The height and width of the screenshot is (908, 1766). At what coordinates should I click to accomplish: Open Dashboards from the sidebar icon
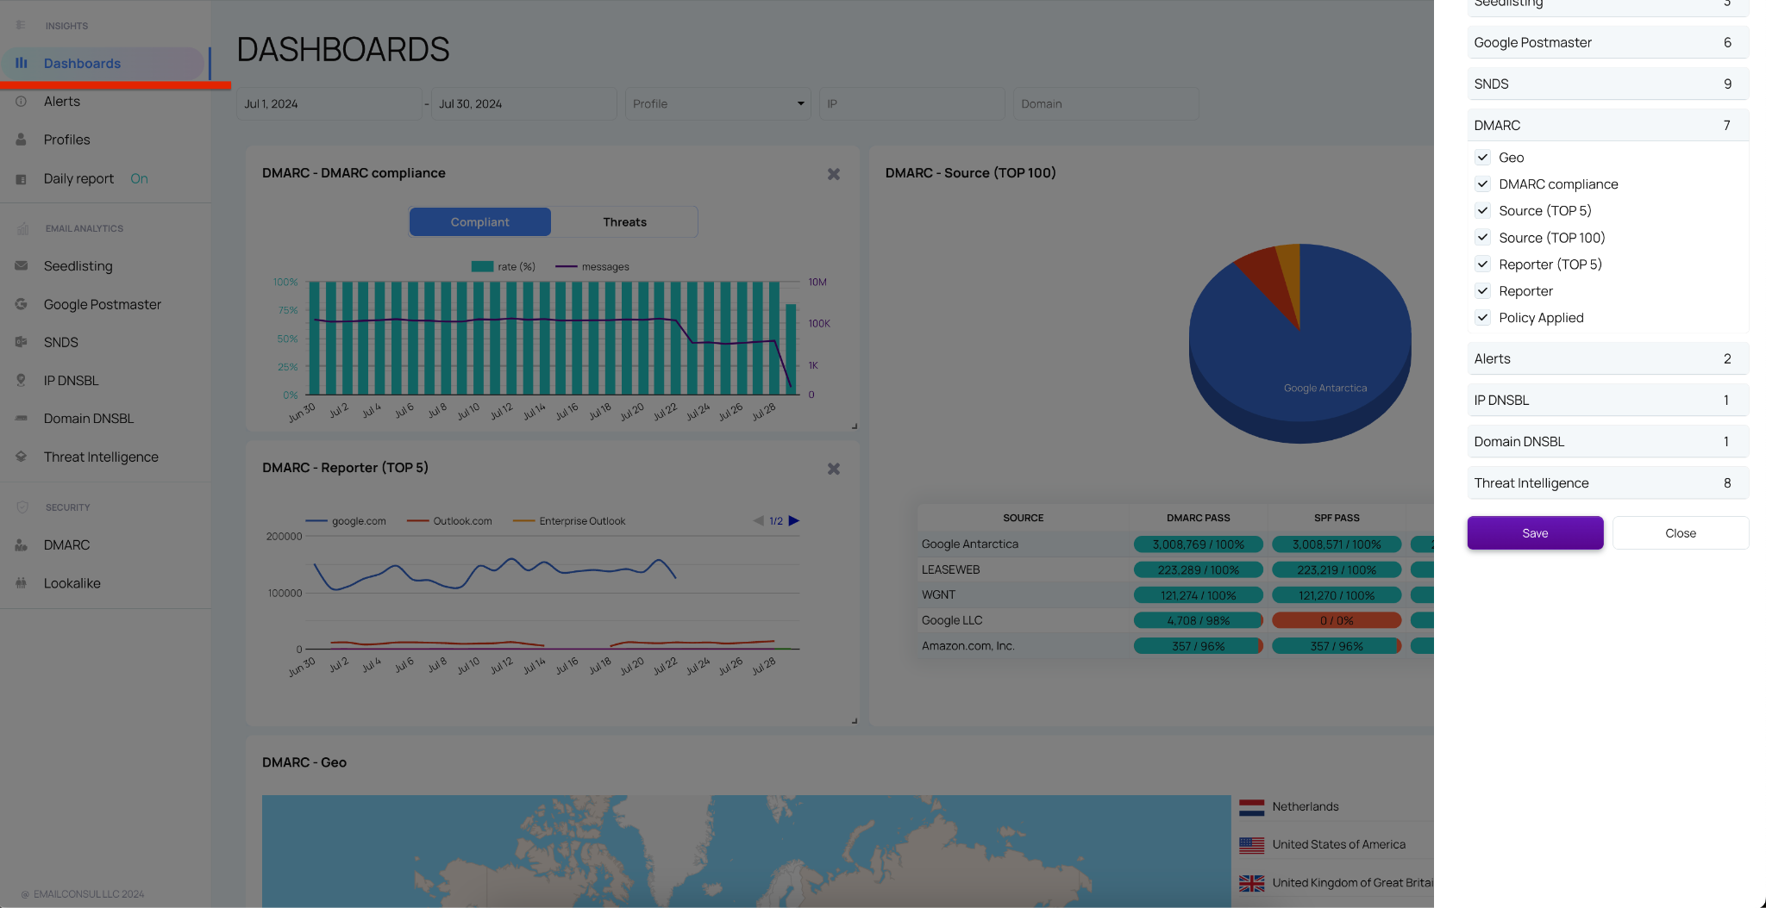(x=22, y=63)
